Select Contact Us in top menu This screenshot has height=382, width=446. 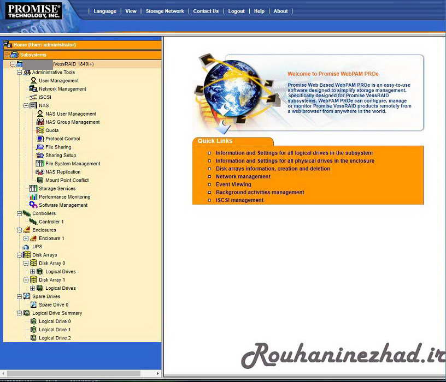pos(206,11)
